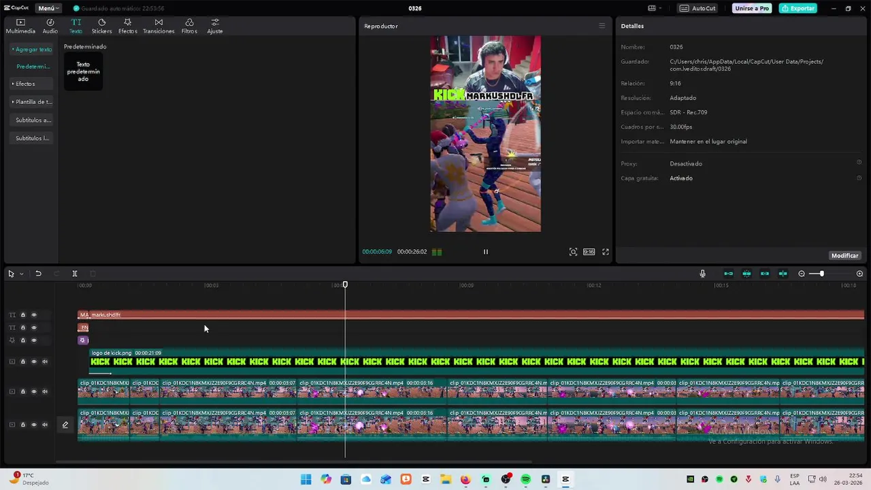Zoom in the timeline

[859, 274]
